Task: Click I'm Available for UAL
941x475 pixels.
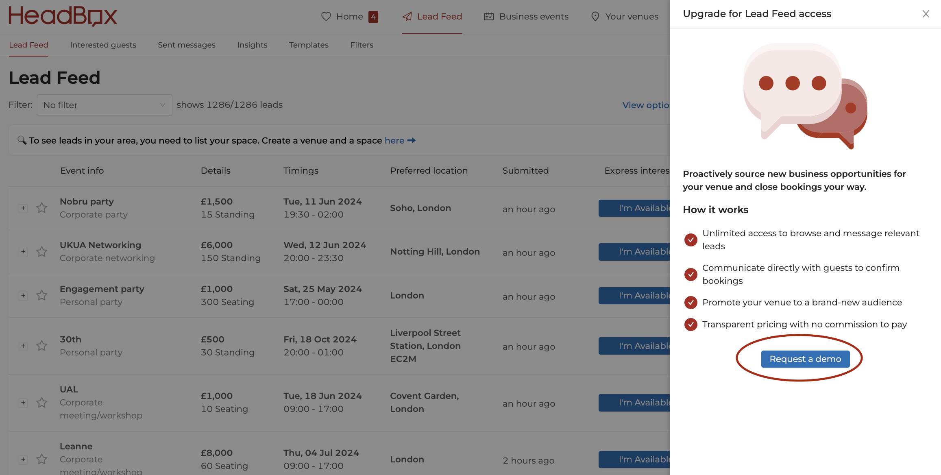Action: (x=634, y=403)
